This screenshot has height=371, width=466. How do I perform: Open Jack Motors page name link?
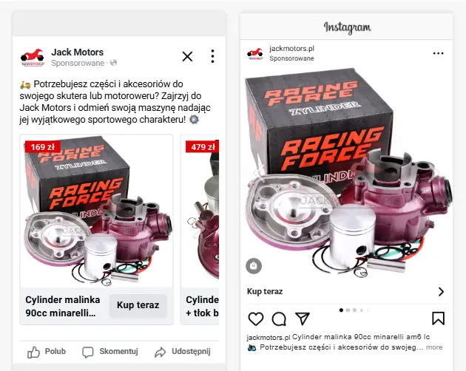click(x=77, y=52)
